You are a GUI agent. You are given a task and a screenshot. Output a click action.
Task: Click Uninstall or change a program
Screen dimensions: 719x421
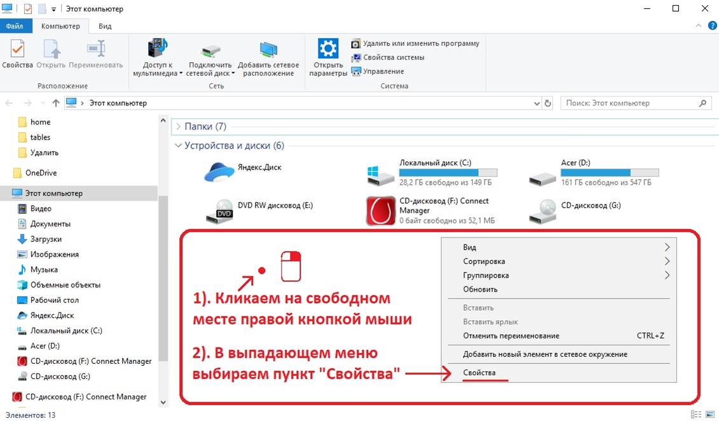coord(415,44)
